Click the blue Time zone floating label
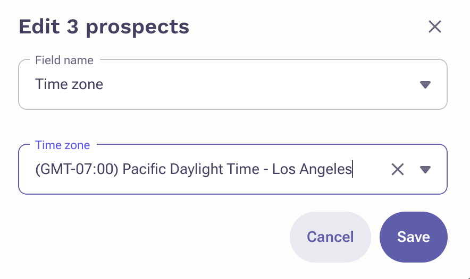 coord(62,145)
